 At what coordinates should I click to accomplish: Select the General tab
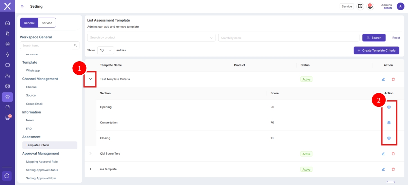click(29, 23)
